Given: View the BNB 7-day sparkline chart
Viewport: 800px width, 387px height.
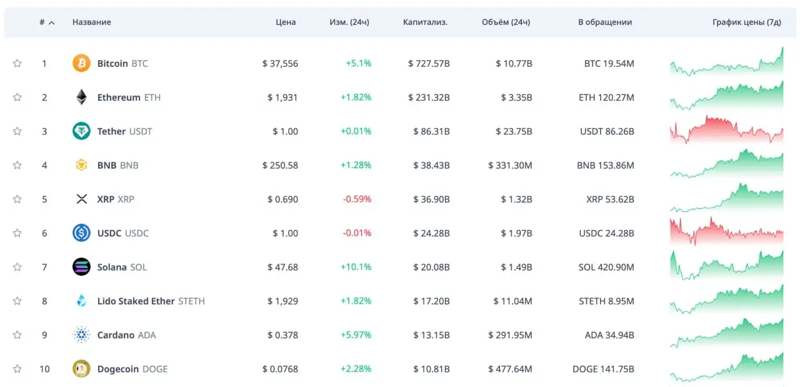Looking at the screenshot, I should click(726, 163).
